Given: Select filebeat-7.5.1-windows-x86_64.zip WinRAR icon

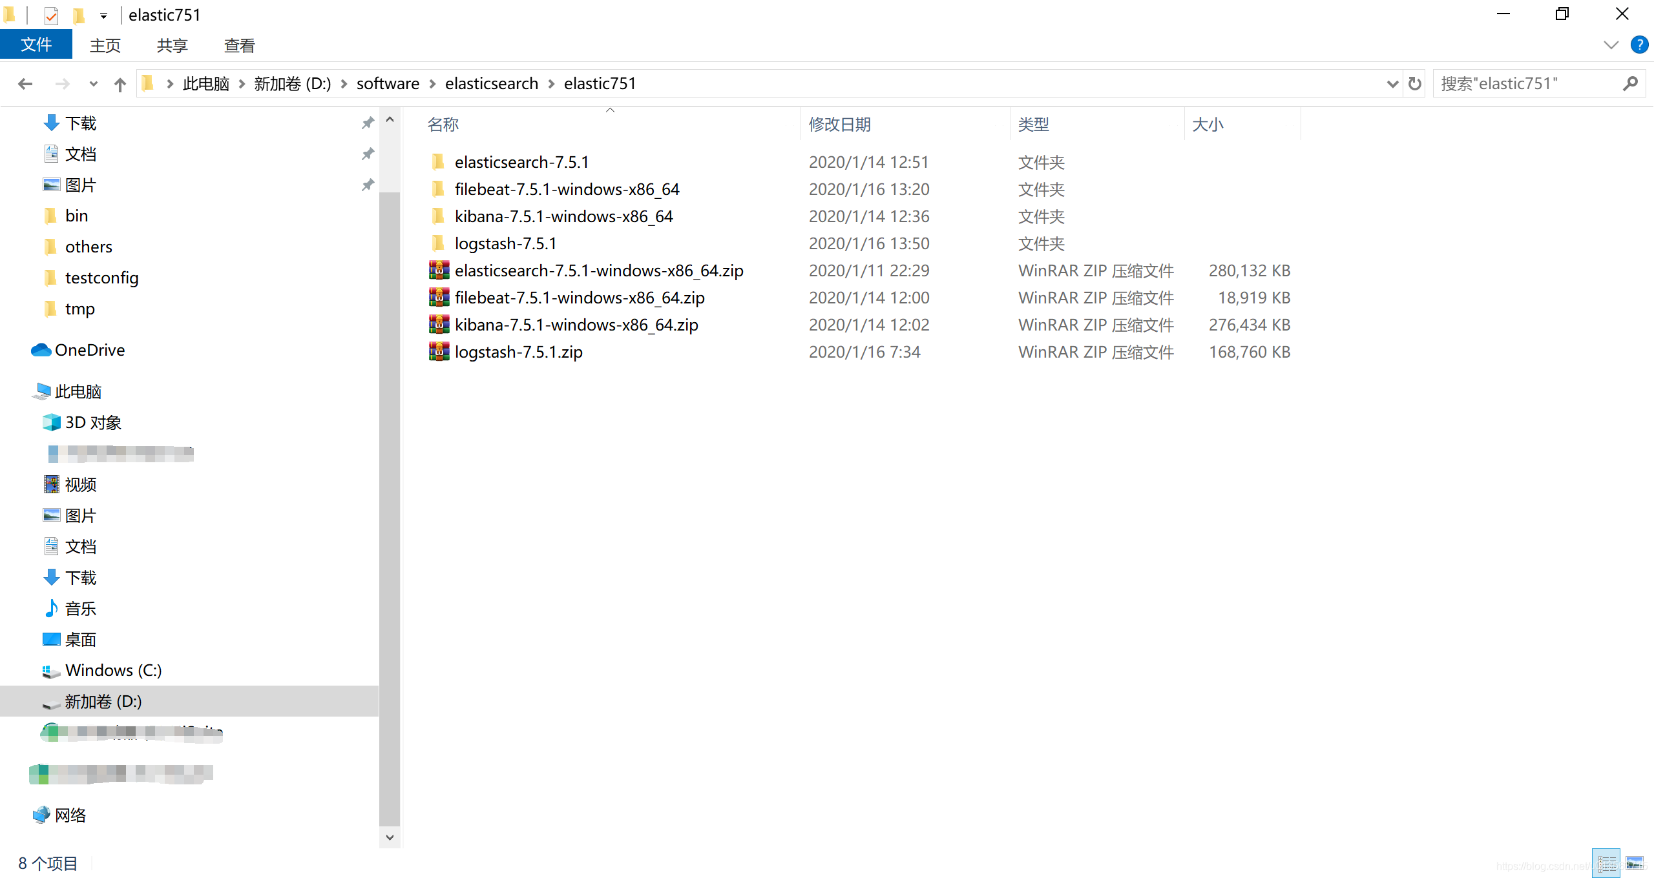Looking at the screenshot, I should pos(439,297).
